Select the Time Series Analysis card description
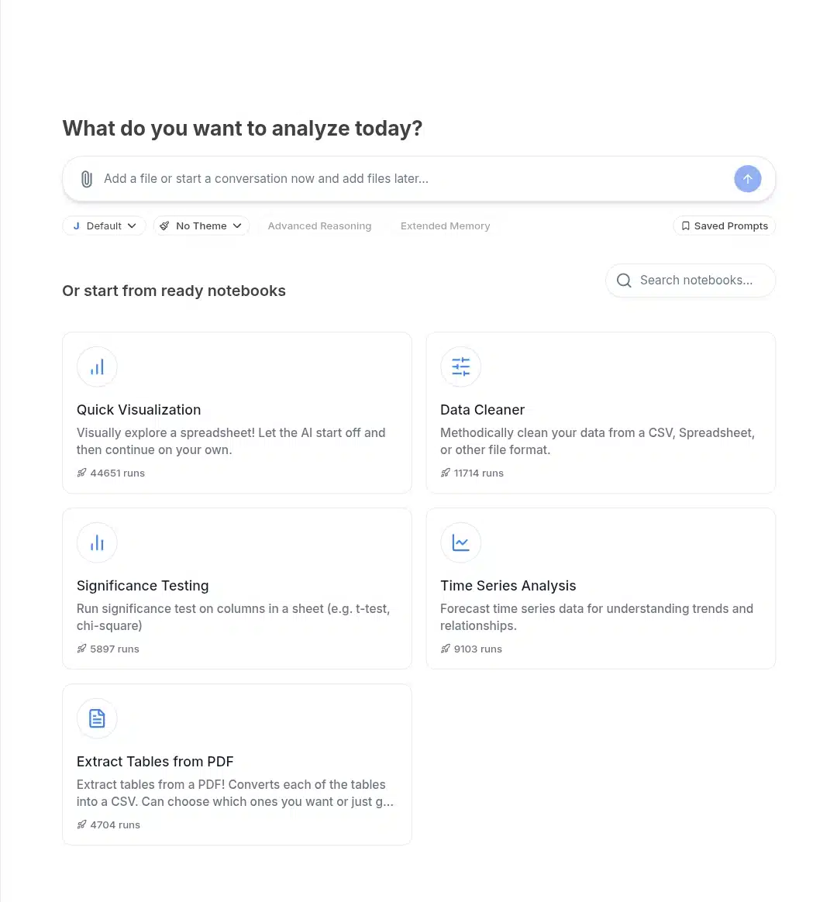Viewport: 837px width, 902px height. (597, 618)
